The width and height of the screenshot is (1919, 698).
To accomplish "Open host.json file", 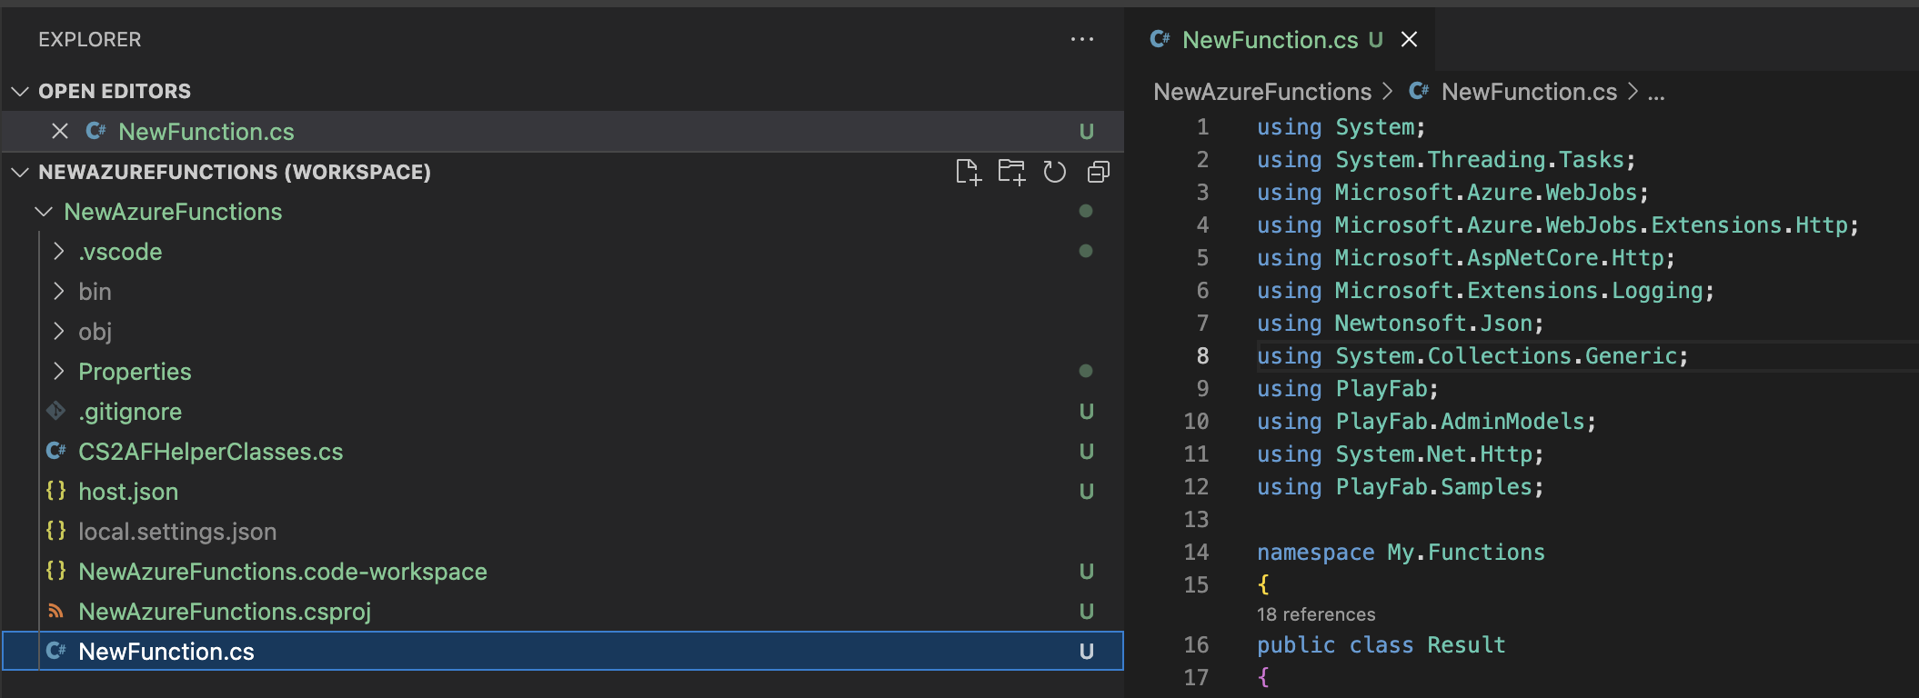I will pos(128,492).
